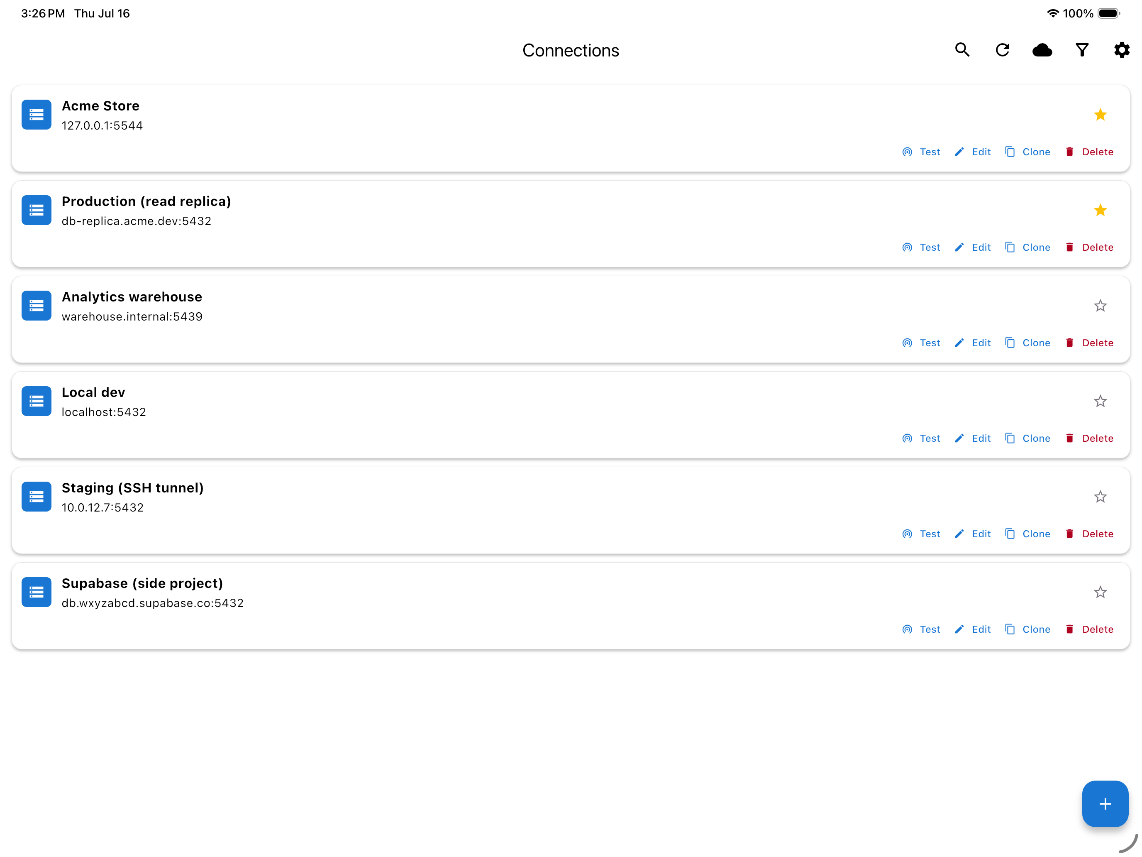This screenshot has height=857, width=1142.
Task: Edit the Supabase (side project) connection
Action: click(x=973, y=630)
